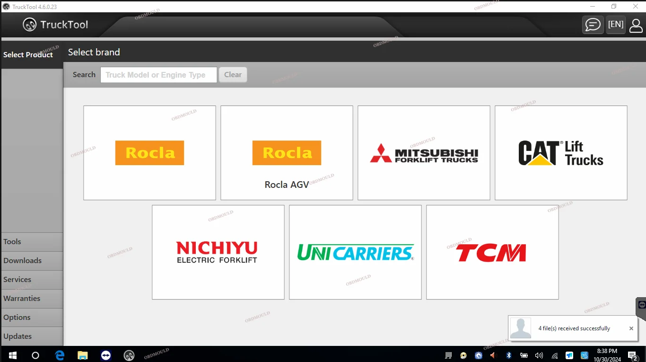The height and width of the screenshot is (362, 646).
Task: Select the Mitsubishi Forklift Trucks brand
Action: pos(423,152)
